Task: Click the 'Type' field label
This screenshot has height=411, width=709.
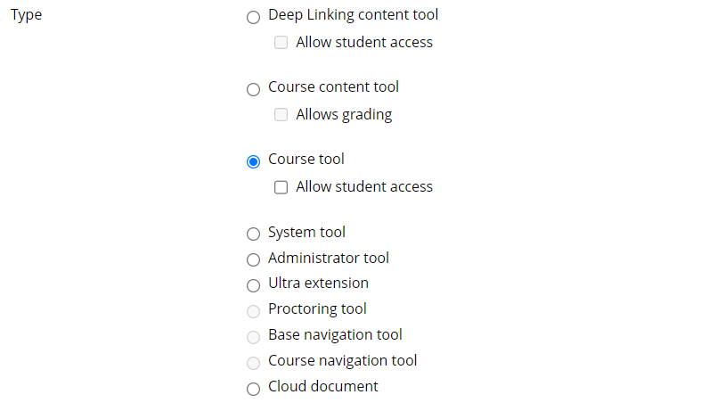Action: coord(26,15)
